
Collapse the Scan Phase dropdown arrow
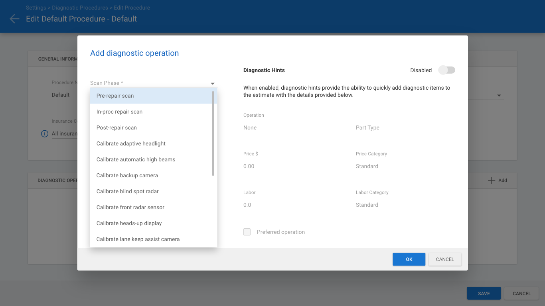[213, 84]
